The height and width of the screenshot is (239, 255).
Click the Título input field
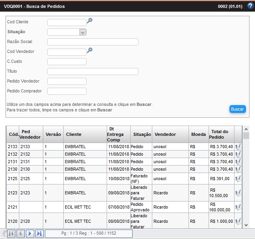click(x=93, y=72)
